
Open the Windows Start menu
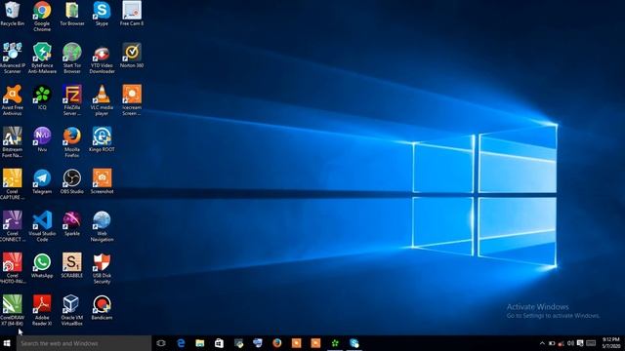(x=7, y=343)
